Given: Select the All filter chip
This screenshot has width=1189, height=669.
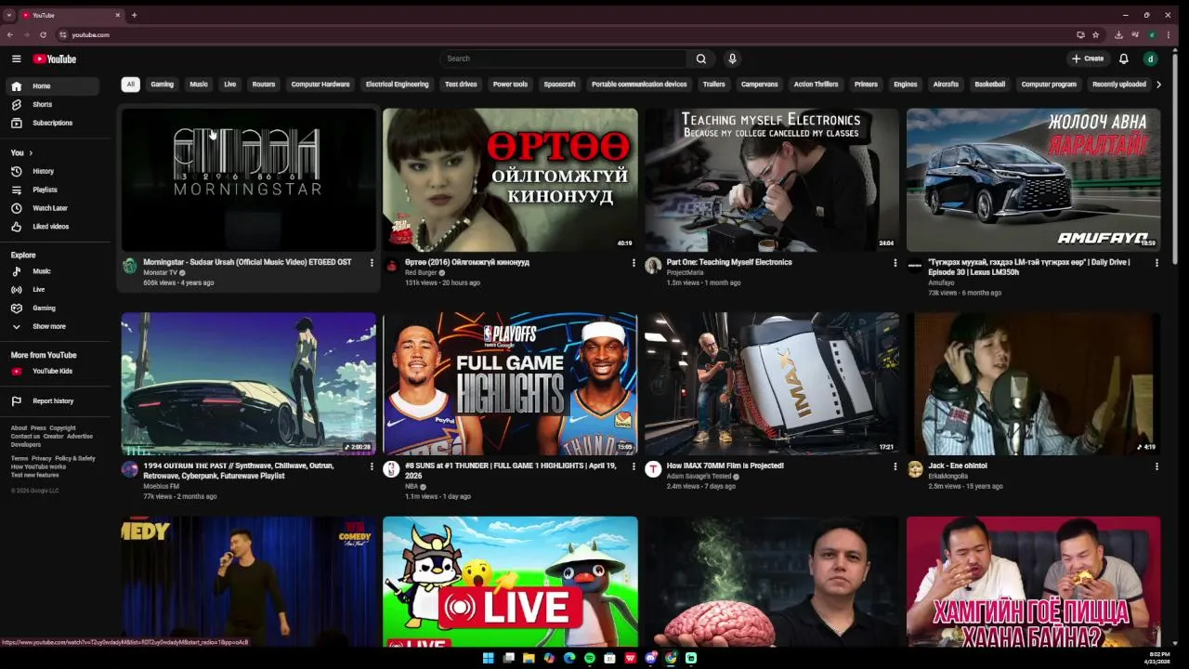Looking at the screenshot, I should point(131,85).
